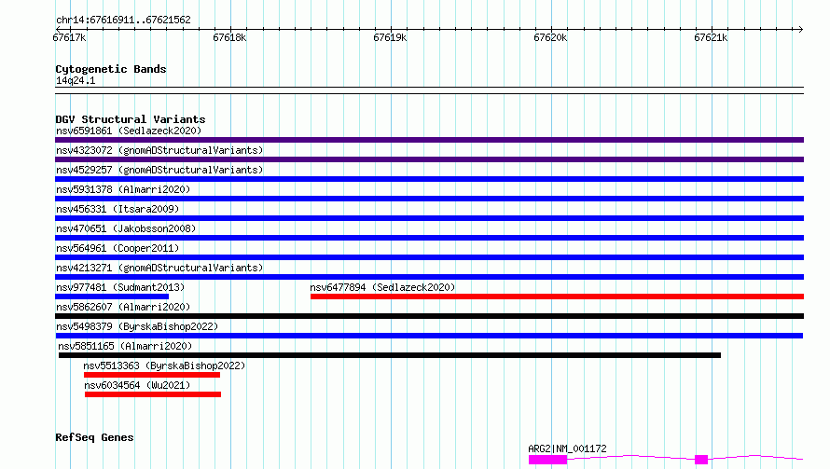This screenshot has width=830, height=469.
Task: Click the ARG2|NM_001172 gene label
Action: [x=567, y=448]
